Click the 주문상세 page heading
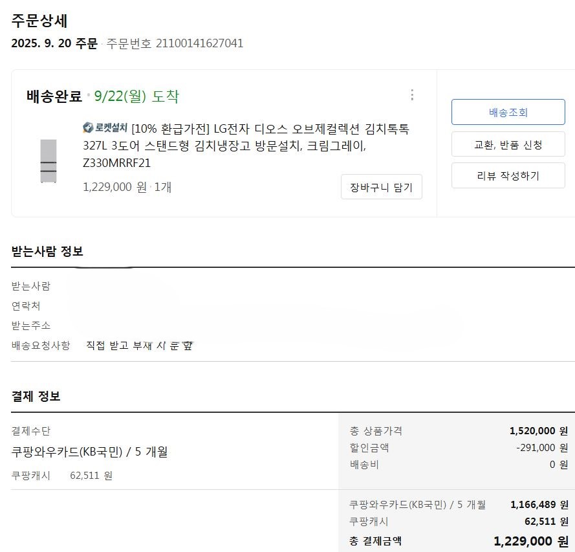The height and width of the screenshot is (552, 575). (39, 20)
